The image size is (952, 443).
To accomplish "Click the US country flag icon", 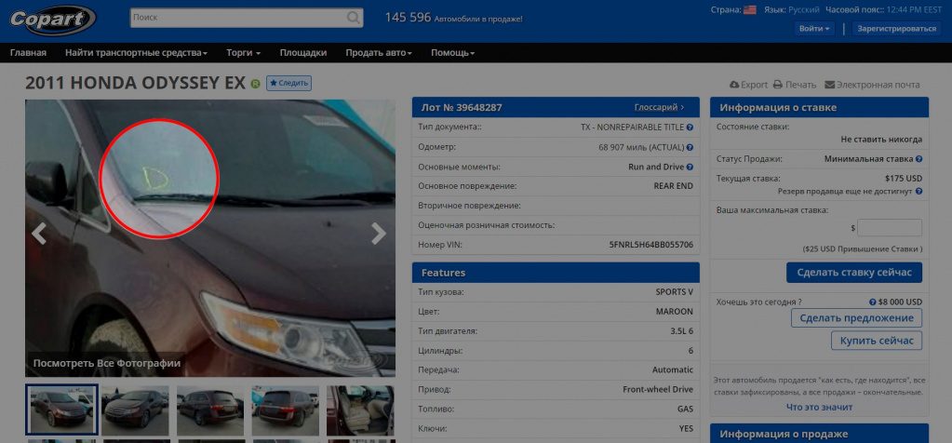I will (750, 9).
